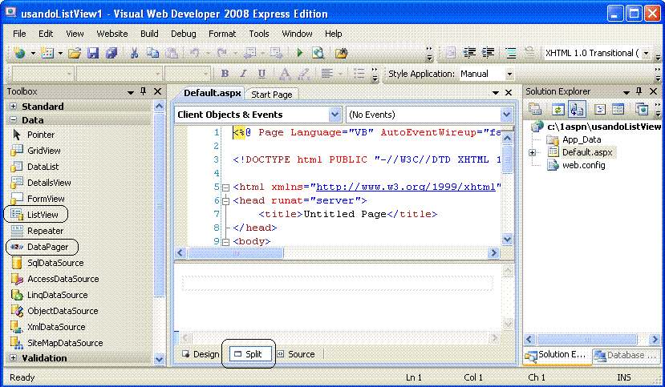Click the code editor horizontal scrollbar thumb
Image resolution: width=665 pixels, height=387 pixels.
(236, 252)
